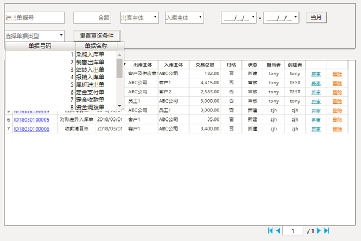Select cell 客户及供应商1 in first row
Screen dimensions: 361x241
coord(143,74)
